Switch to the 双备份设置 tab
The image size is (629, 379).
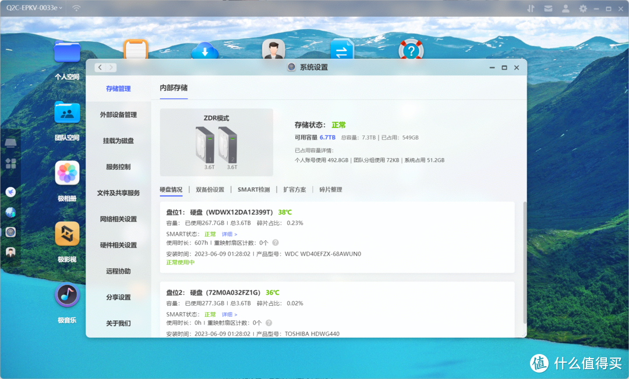[210, 189]
